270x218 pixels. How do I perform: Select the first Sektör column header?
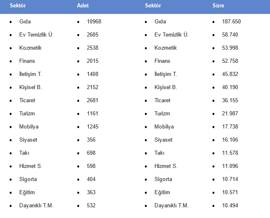pyautogui.click(x=18, y=5)
